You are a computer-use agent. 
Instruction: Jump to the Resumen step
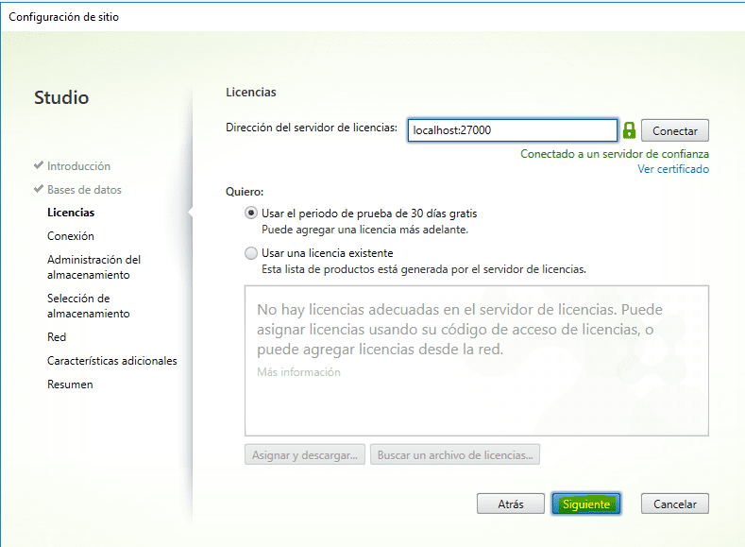[70, 385]
